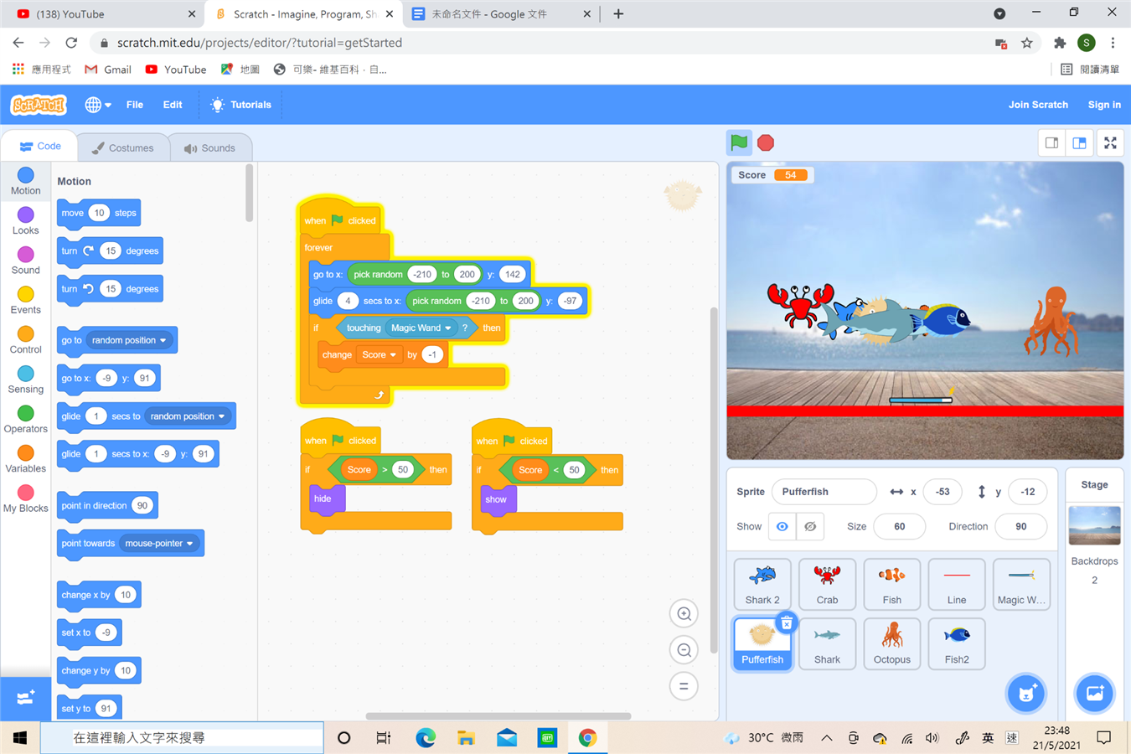Open the Add Extension button
This screenshot has height=754, width=1131.
pyautogui.click(x=25, y=698)
